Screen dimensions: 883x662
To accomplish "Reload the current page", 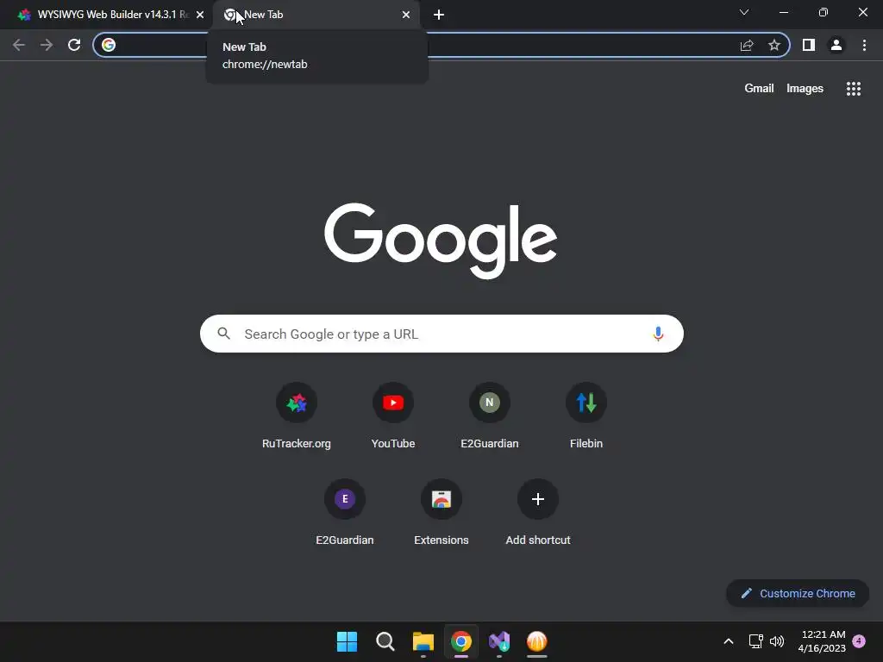I will tap(74, 45).
